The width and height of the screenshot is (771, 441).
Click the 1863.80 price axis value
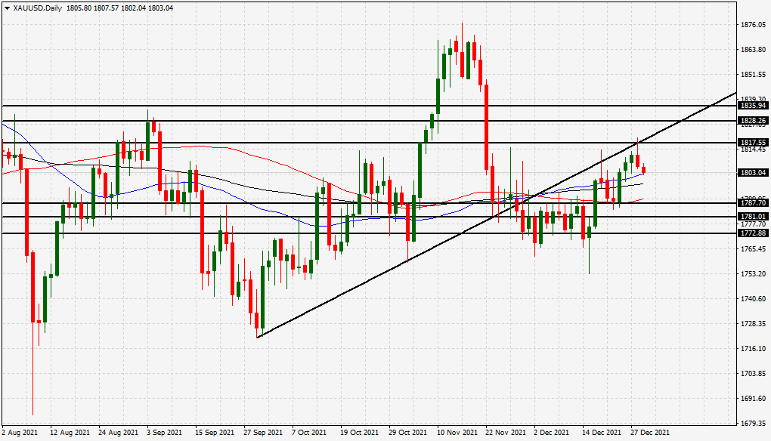(x=754, y=50)
